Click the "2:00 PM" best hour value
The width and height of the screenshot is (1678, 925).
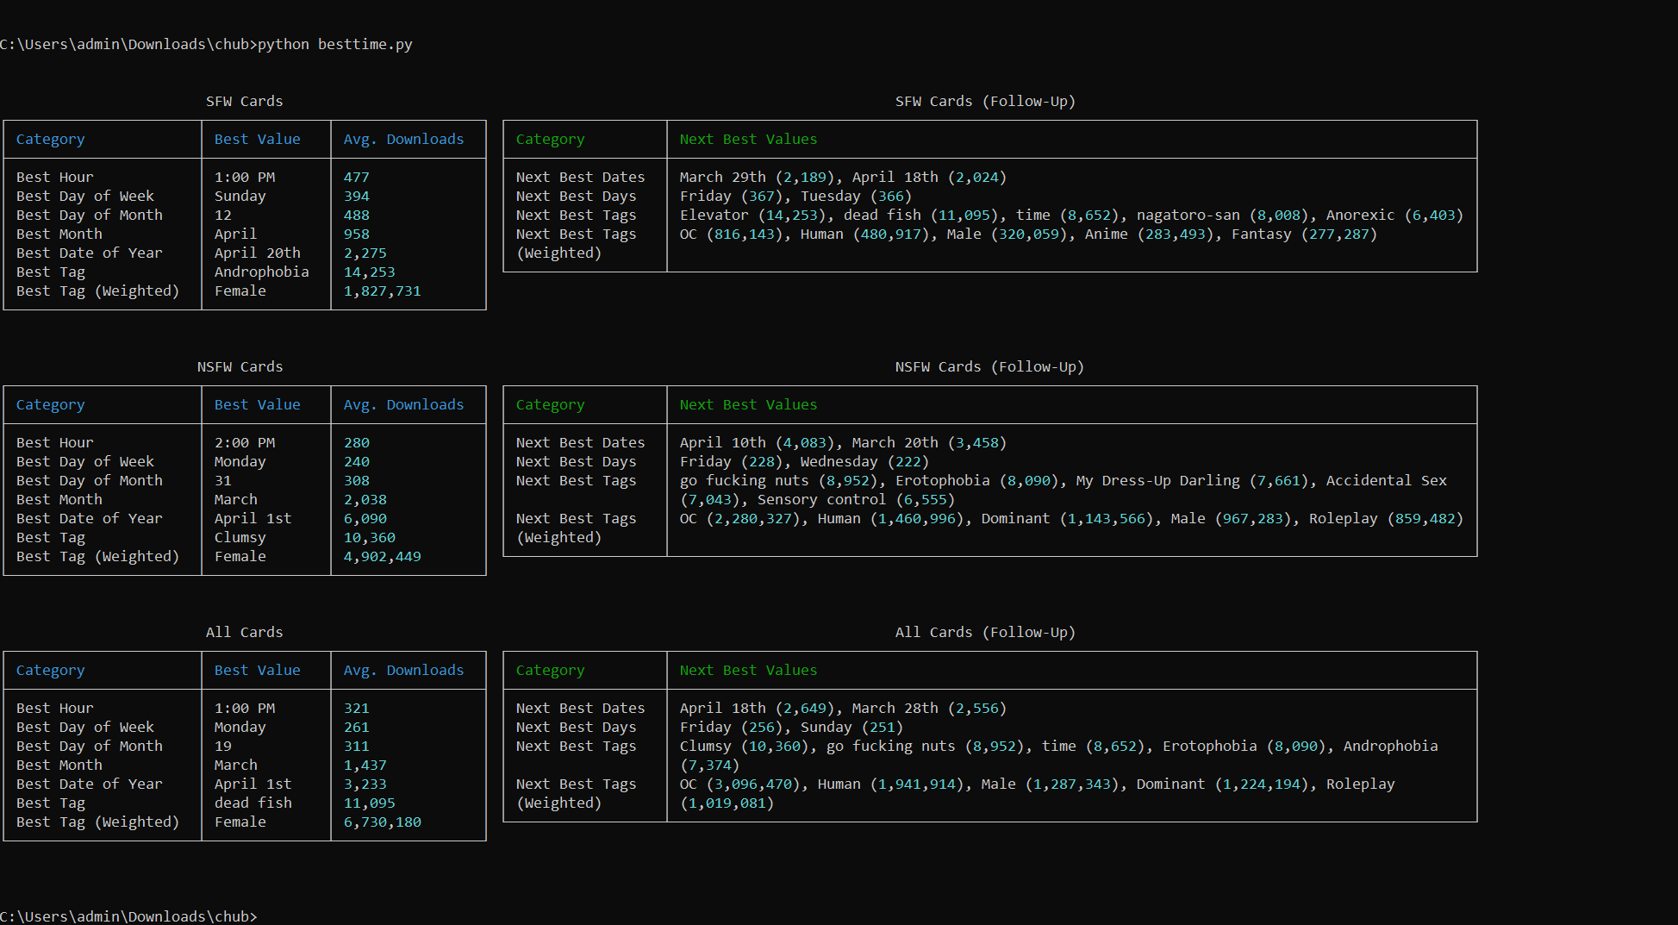[244, 442]
